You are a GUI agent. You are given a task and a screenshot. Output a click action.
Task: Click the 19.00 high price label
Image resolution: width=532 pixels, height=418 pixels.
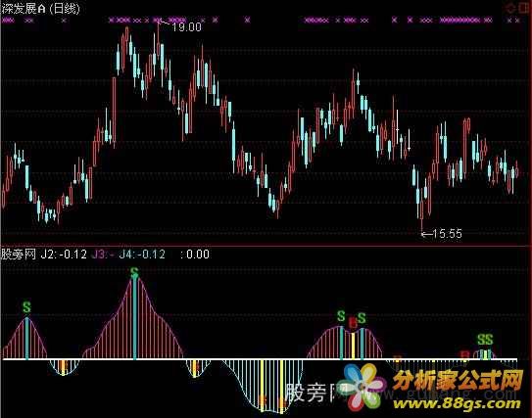(186, 27)
